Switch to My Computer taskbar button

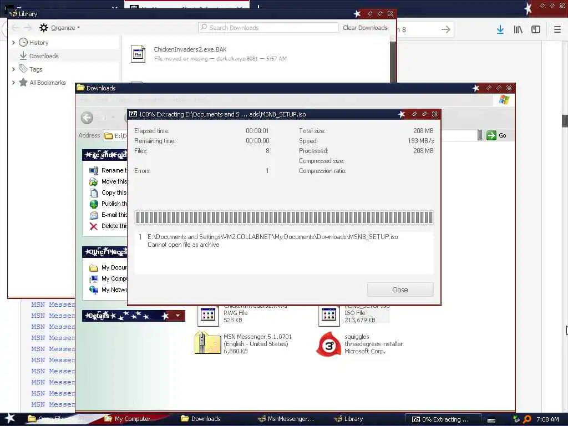point(128,419)
